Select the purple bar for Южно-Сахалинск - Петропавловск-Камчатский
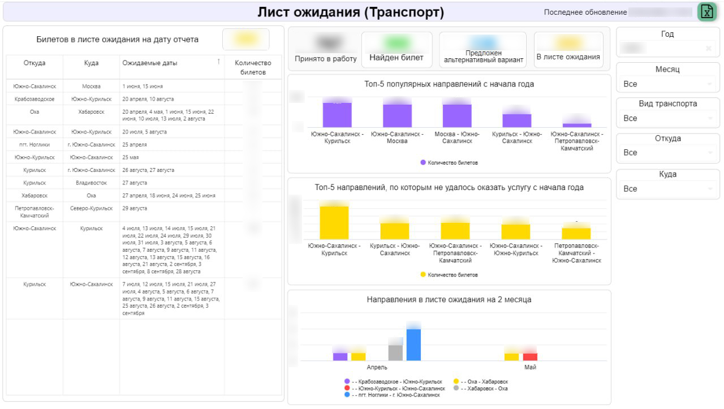Screen dimensions: 724x409 pos(577,125)
